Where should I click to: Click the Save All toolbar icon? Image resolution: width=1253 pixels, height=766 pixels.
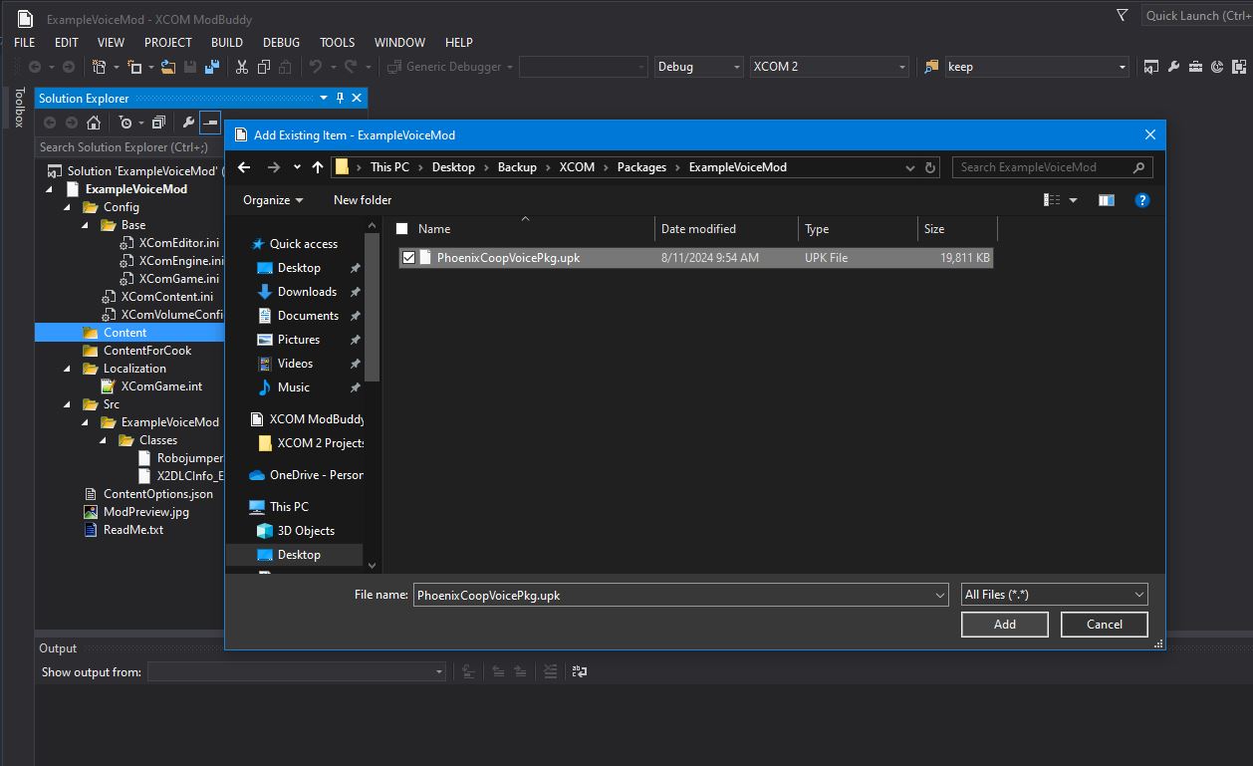point(211,67)
